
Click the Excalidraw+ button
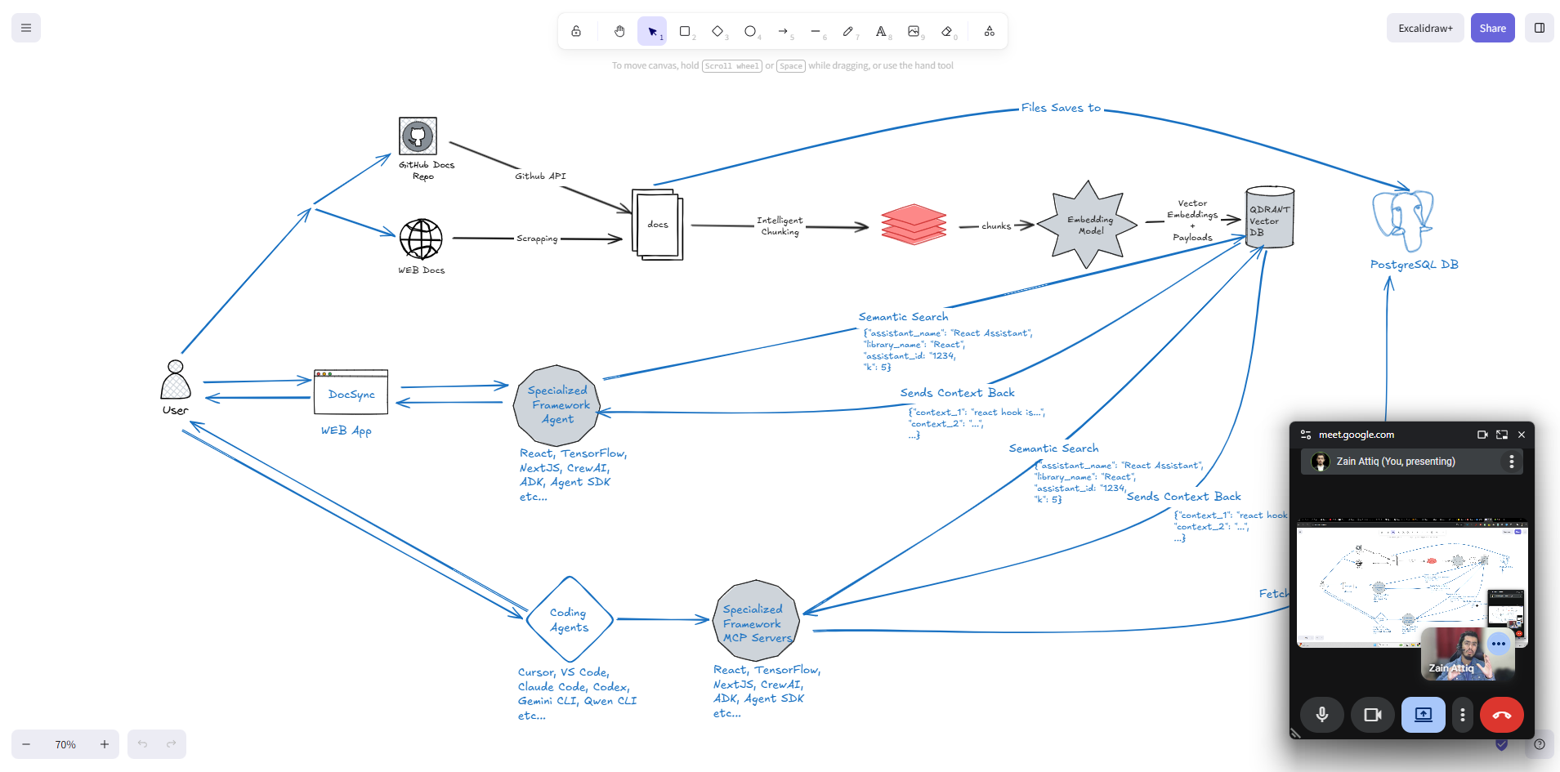(x=1425, y=28)
